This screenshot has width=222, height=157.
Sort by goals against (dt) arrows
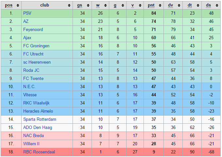198,5
